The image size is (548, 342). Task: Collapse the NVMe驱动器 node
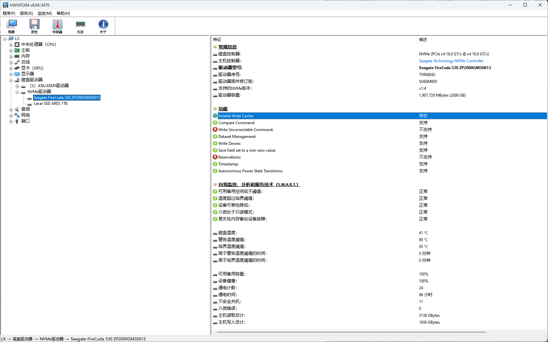pos(17,92)
